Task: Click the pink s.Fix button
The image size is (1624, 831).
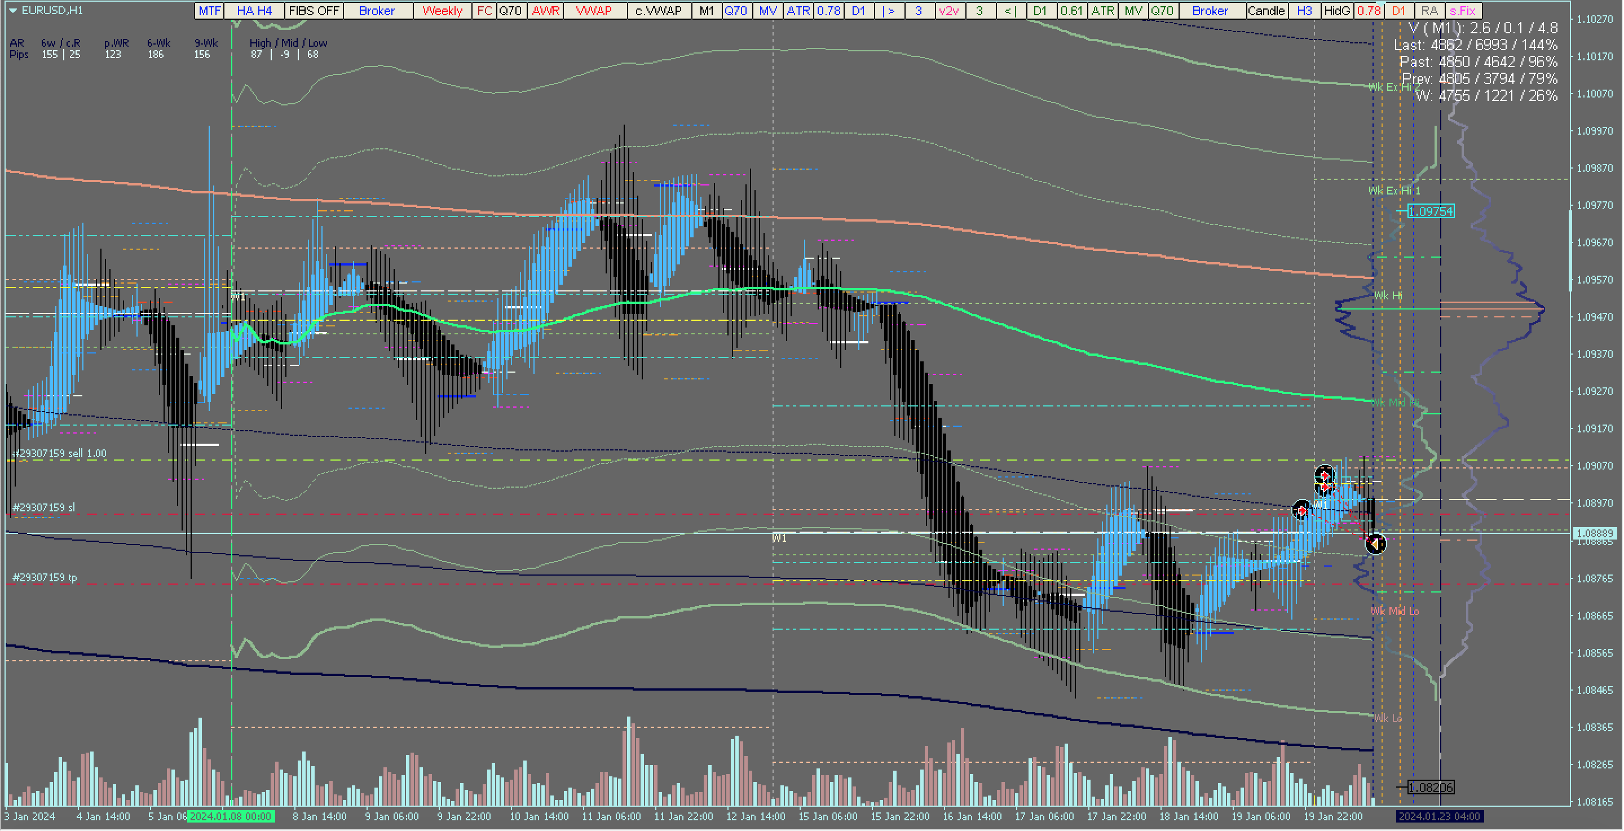Action: point(1463,11)
